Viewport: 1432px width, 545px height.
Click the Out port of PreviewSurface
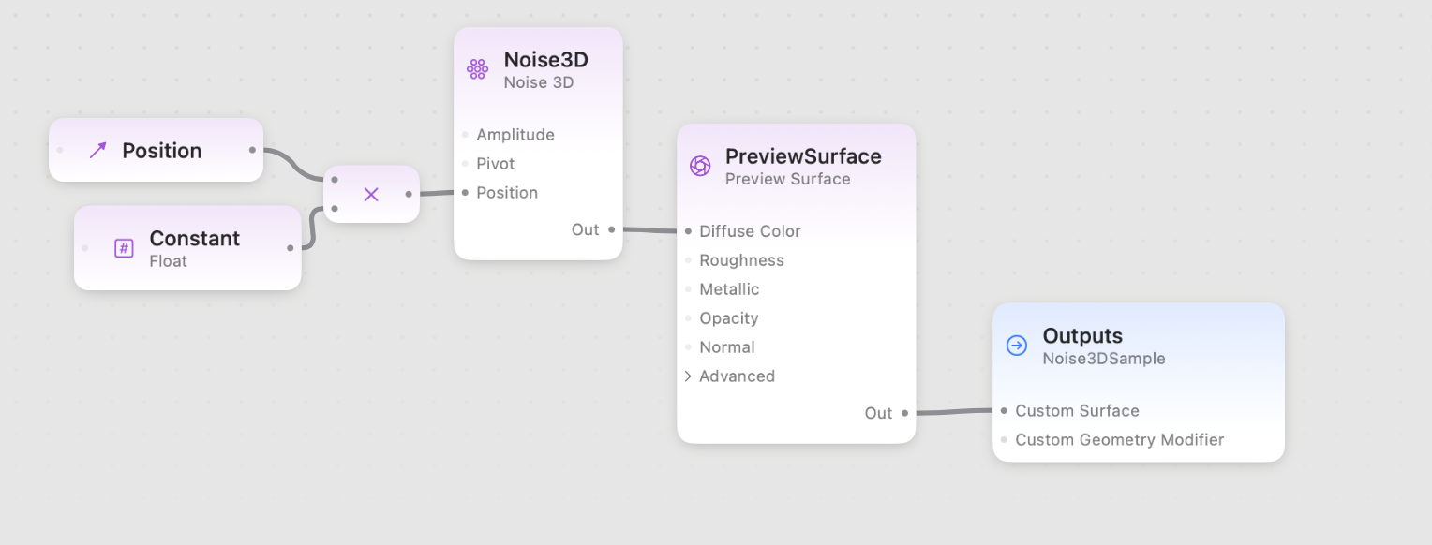point(903,412)
